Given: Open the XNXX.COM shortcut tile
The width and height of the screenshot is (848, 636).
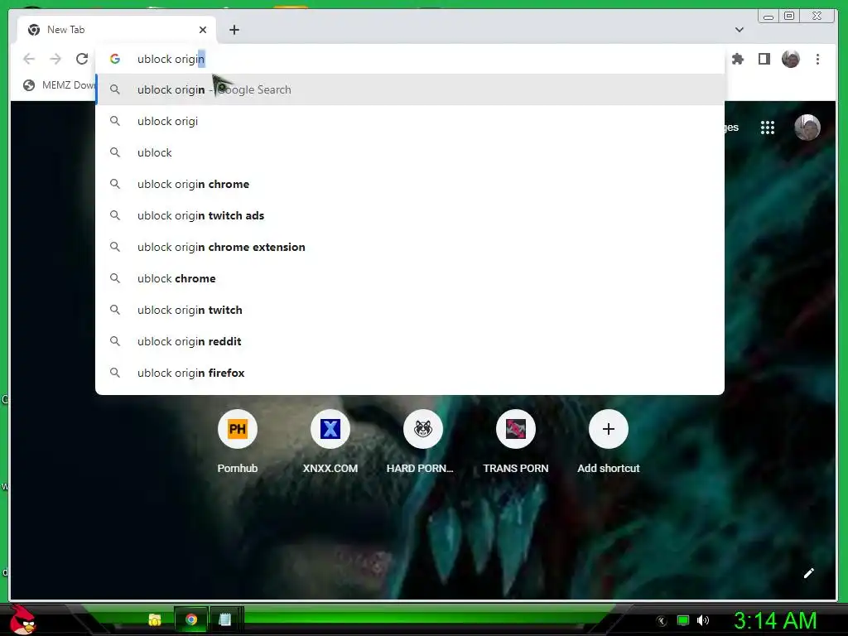Looking at the screenshot, I should pos(330,442).
